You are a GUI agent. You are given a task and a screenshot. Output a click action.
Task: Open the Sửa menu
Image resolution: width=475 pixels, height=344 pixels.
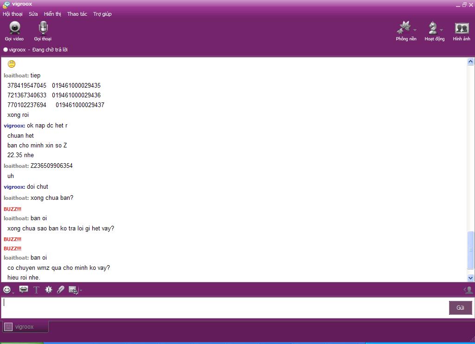33,14
